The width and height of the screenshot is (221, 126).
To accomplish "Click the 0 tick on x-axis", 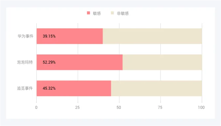I will 36,108.
